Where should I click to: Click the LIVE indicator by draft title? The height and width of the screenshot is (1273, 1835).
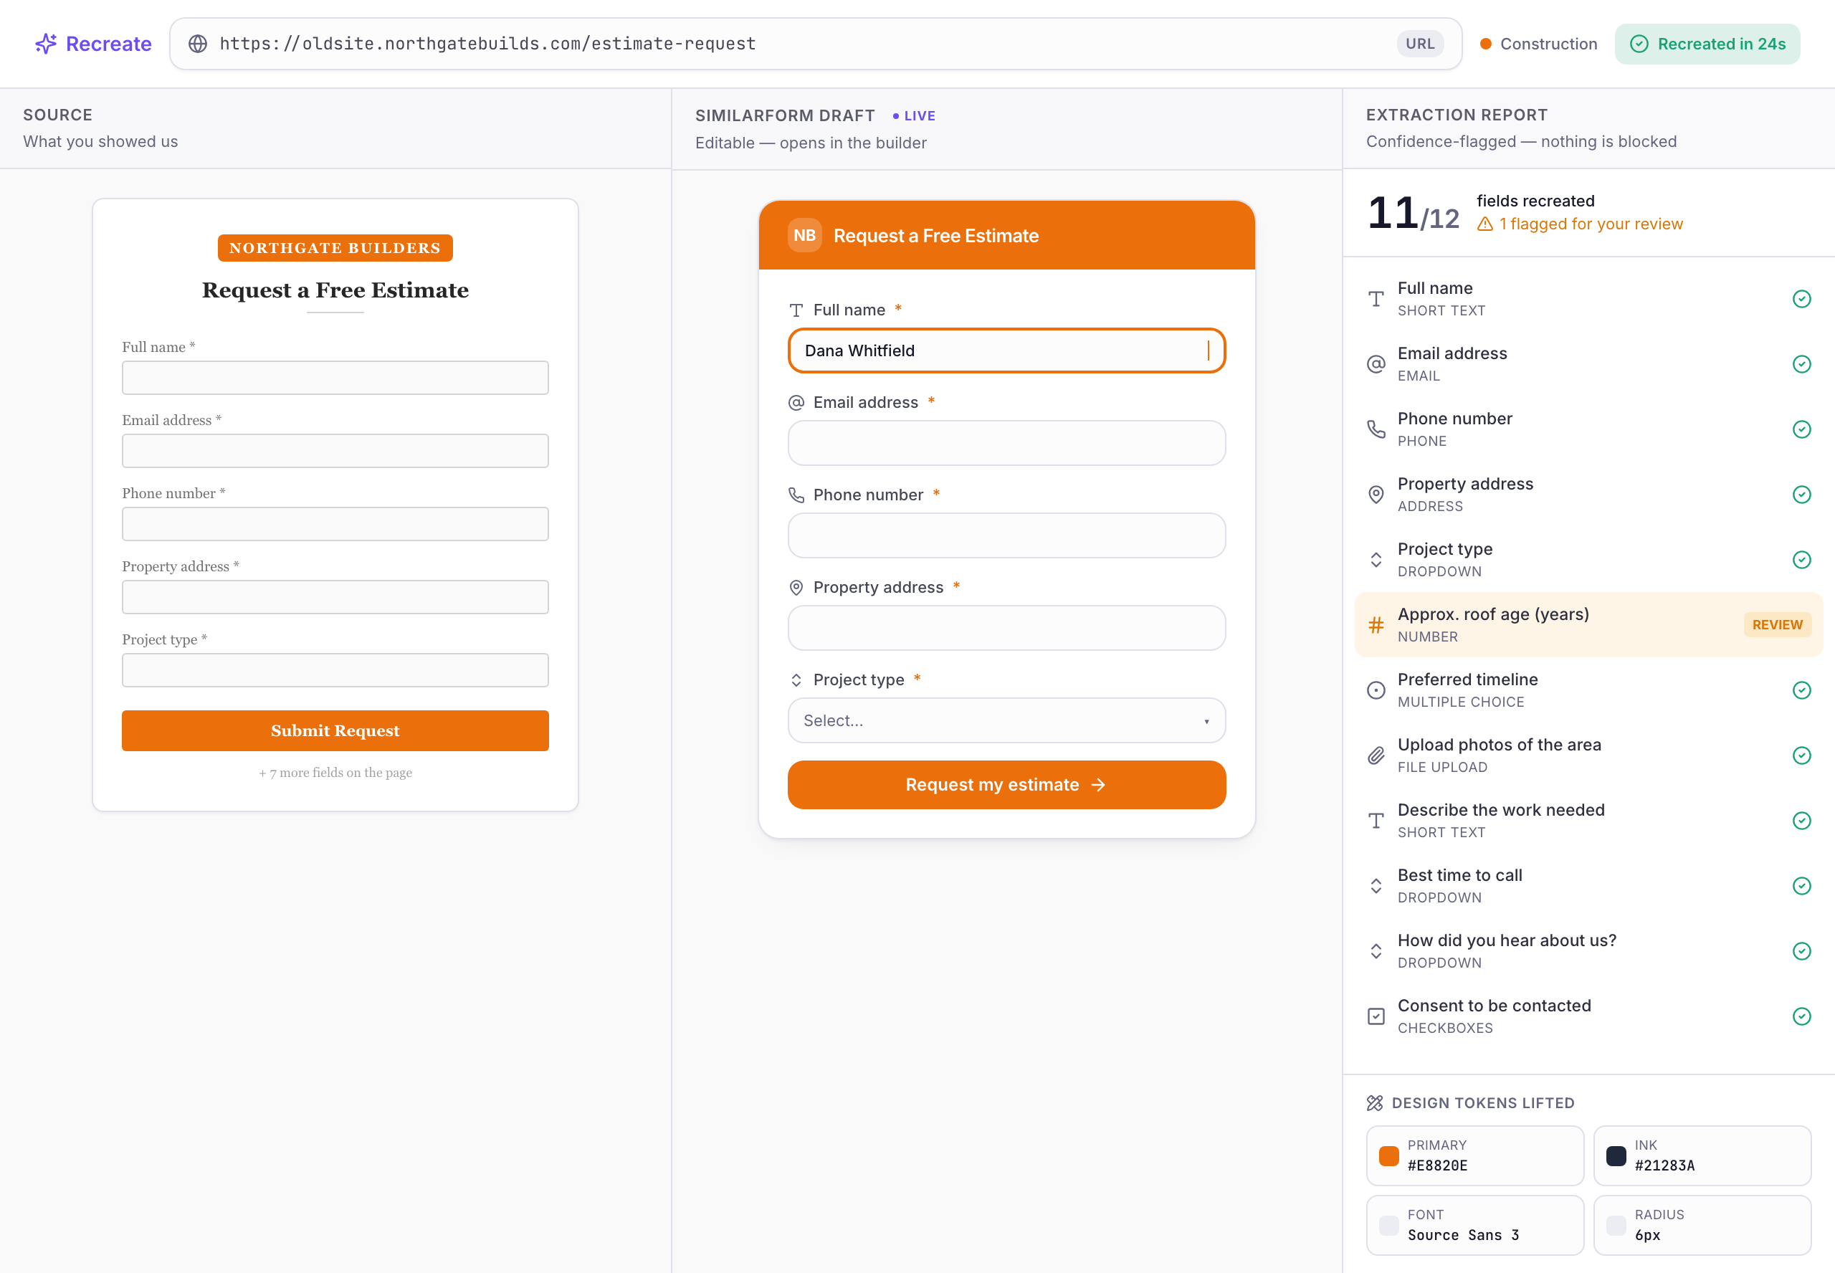[914, 115]
